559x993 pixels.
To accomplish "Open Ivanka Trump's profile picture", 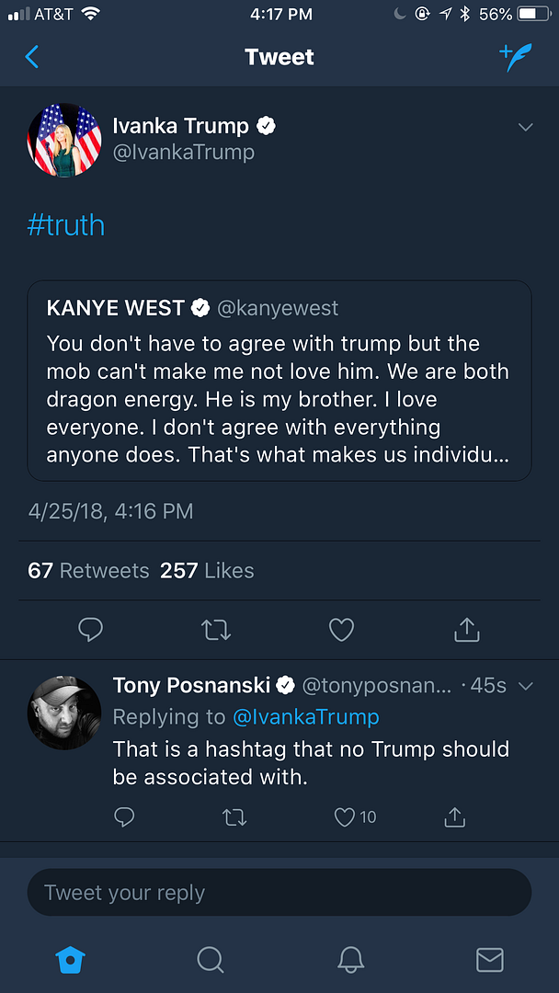I will 64,140.
